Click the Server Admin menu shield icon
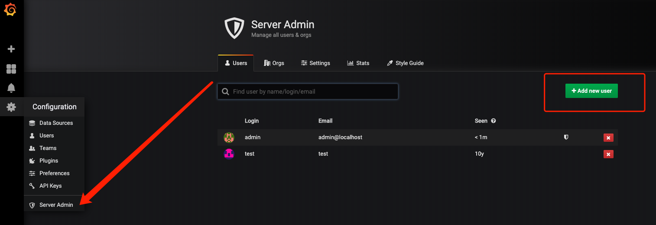This screenshot has height=225, width=656. 32,205
